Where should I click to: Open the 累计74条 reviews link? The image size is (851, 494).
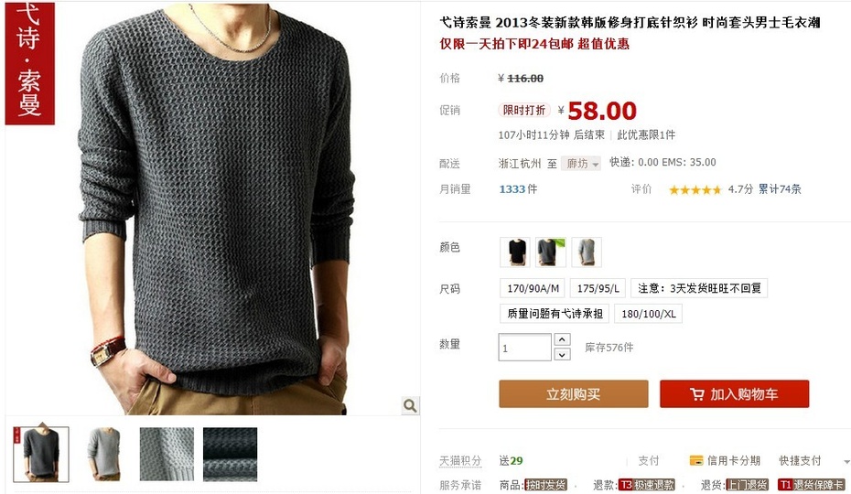780,189
